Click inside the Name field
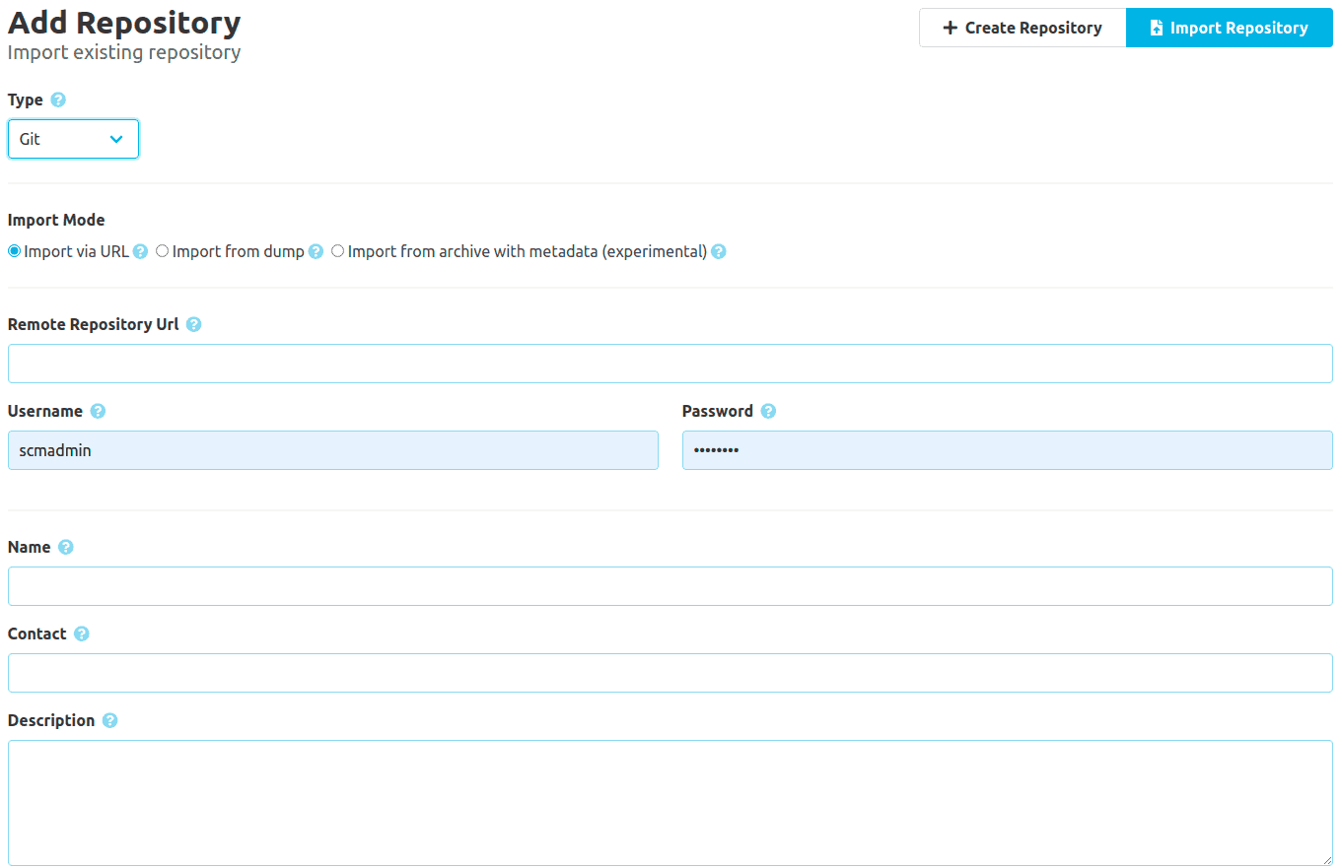 (x=671, y=586)
